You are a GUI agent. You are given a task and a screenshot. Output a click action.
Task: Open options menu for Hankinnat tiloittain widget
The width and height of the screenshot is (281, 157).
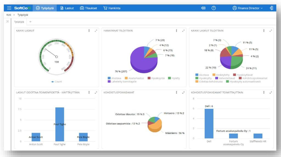[x=177, y=31]
